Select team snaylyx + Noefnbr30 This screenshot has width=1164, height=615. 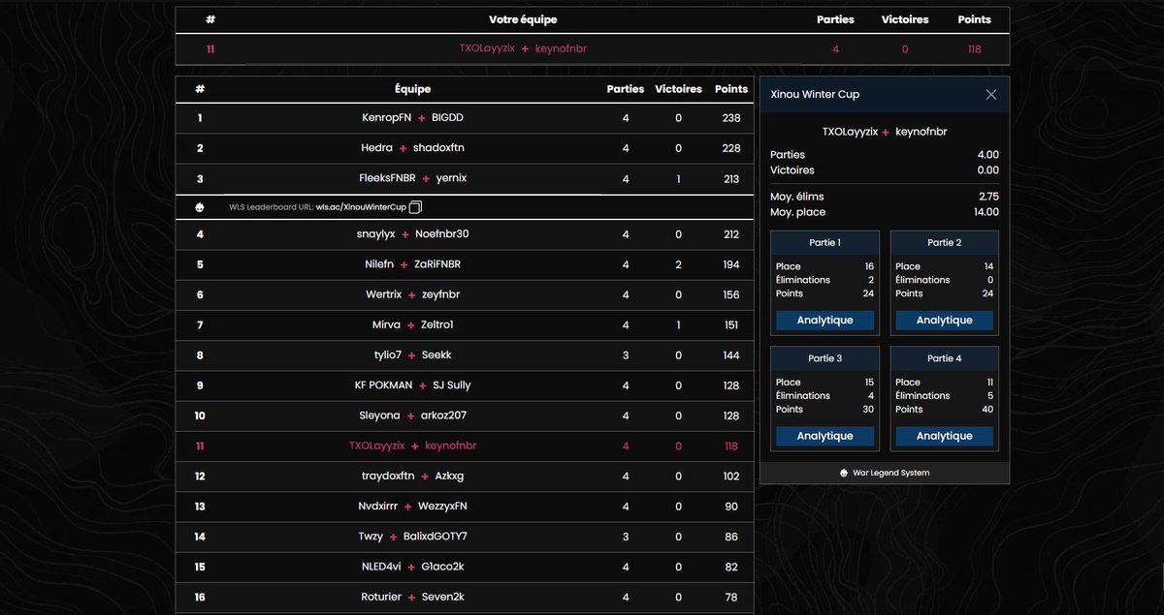tap(465, 234)
